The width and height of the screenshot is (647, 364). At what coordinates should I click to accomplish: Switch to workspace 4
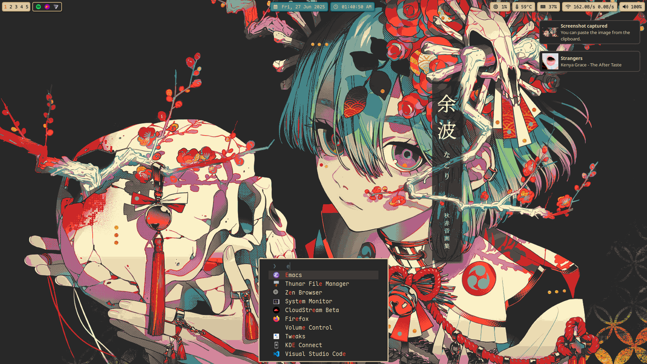click(x=22, y=7)
